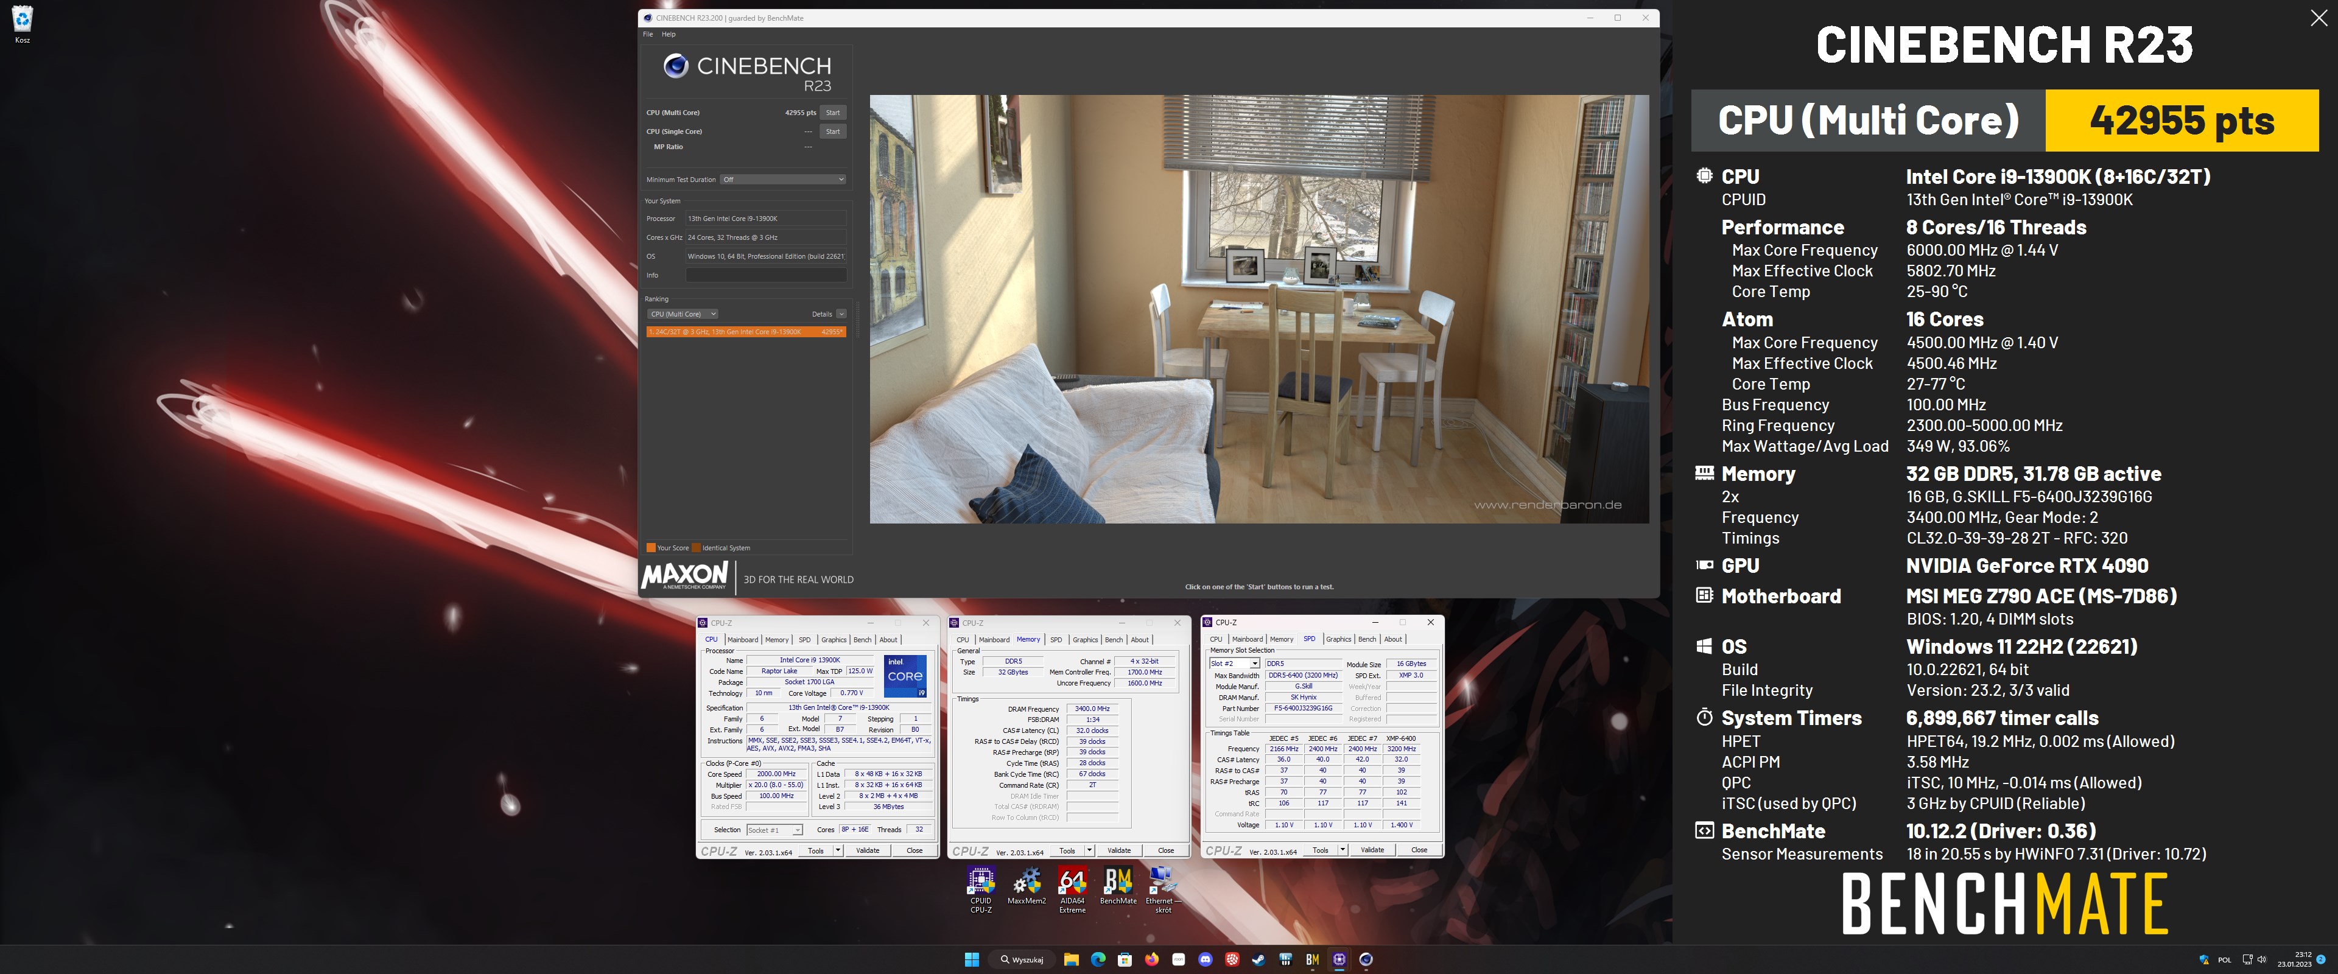Launch CPUID CPU-Z desktop shortcut
Viewport: 2338px width, 974px height.
[980, 889]
